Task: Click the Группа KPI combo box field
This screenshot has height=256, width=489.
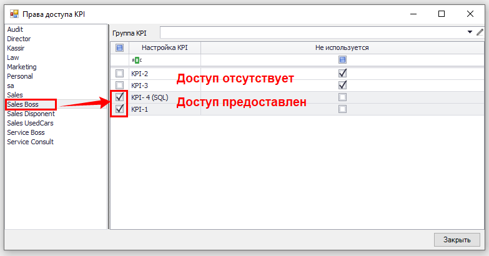Action: [x=312, y=32]
